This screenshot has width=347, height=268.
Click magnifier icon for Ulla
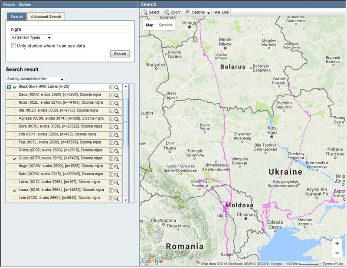click(117, 111)
